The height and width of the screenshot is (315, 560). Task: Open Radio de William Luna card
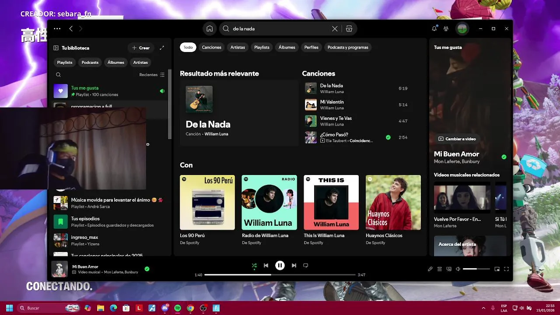pos(269,210)
